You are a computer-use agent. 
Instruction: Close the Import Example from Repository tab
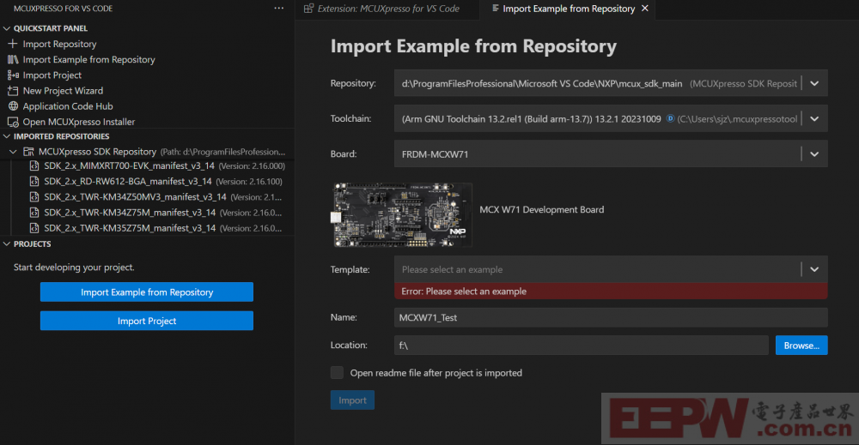tap(645, 9)
